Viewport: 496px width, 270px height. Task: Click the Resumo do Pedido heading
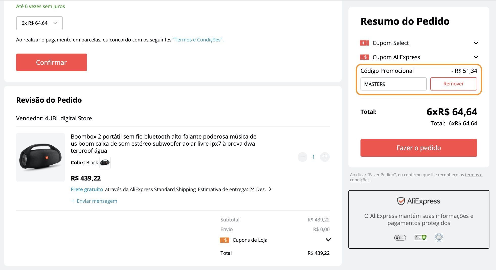point(405,21)
